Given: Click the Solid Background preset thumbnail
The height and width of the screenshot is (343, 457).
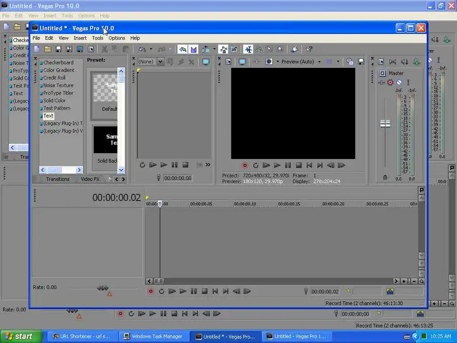Looking at the screenshot, I should pos(105,140).
